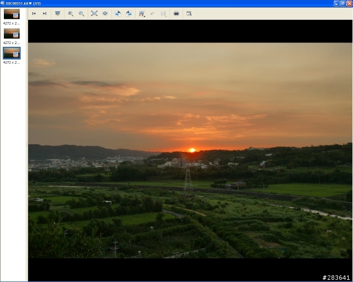This screenshot has width=353, height=282.
Task: Click the greyed-out undo arrow
Action: [152, 13]
